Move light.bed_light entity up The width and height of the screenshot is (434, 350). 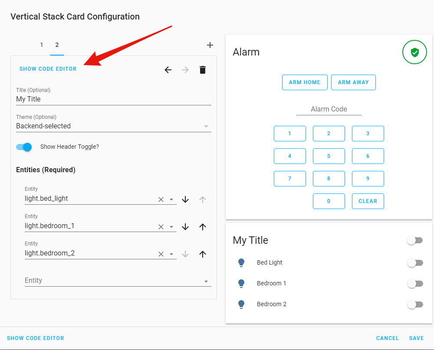point(203,200)
